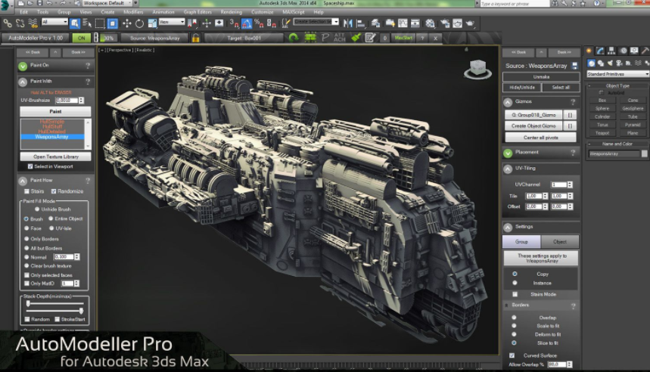Toggle the Curved Surface checkbox

512,355
